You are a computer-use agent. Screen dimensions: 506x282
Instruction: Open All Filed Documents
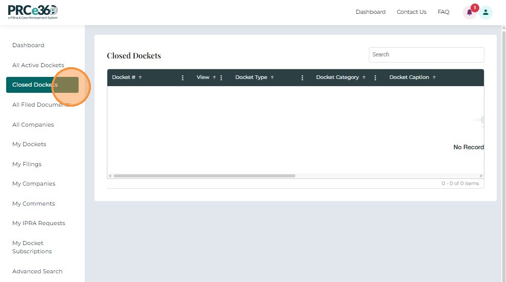point(41,105)
